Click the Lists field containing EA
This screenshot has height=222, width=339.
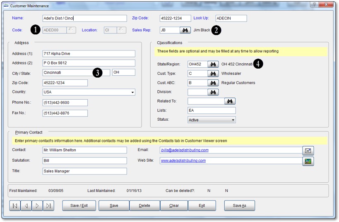pyautogui.click(x=212, y=110)
